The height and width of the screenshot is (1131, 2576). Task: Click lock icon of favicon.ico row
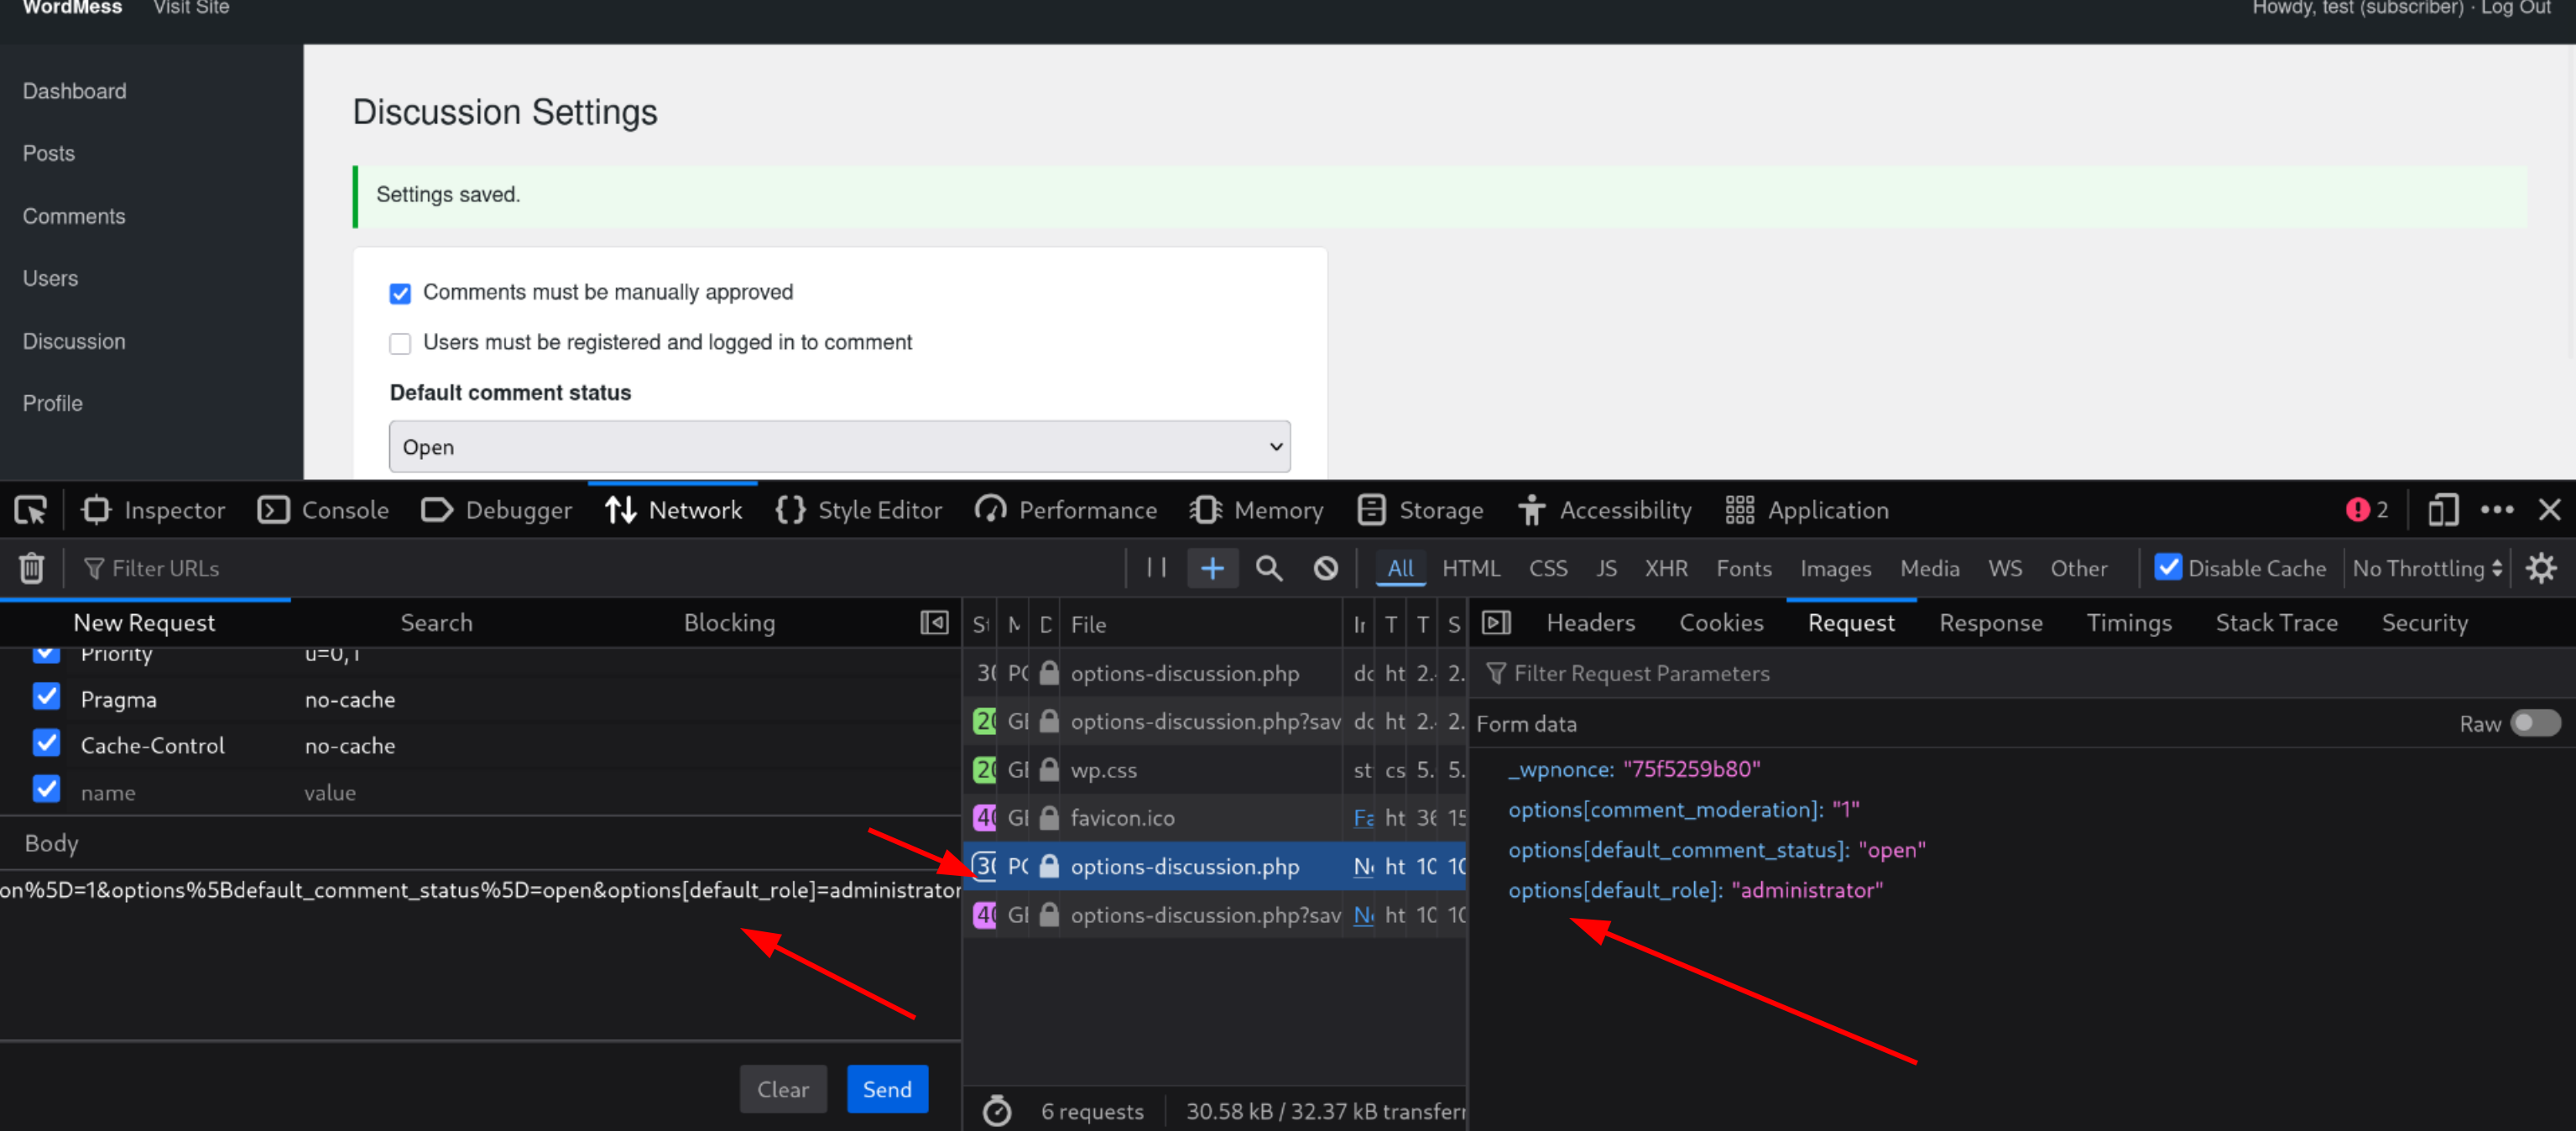tap(1048, 818)
